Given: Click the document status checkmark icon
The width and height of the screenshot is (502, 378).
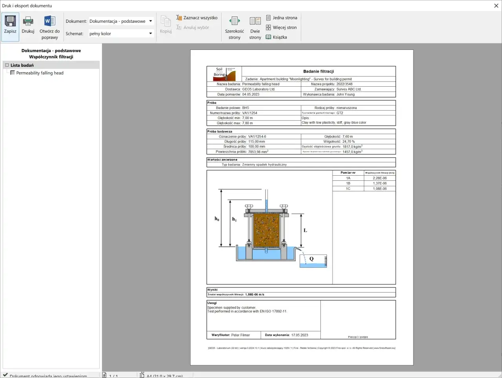Looking at the screenshot, I should 5,375.
